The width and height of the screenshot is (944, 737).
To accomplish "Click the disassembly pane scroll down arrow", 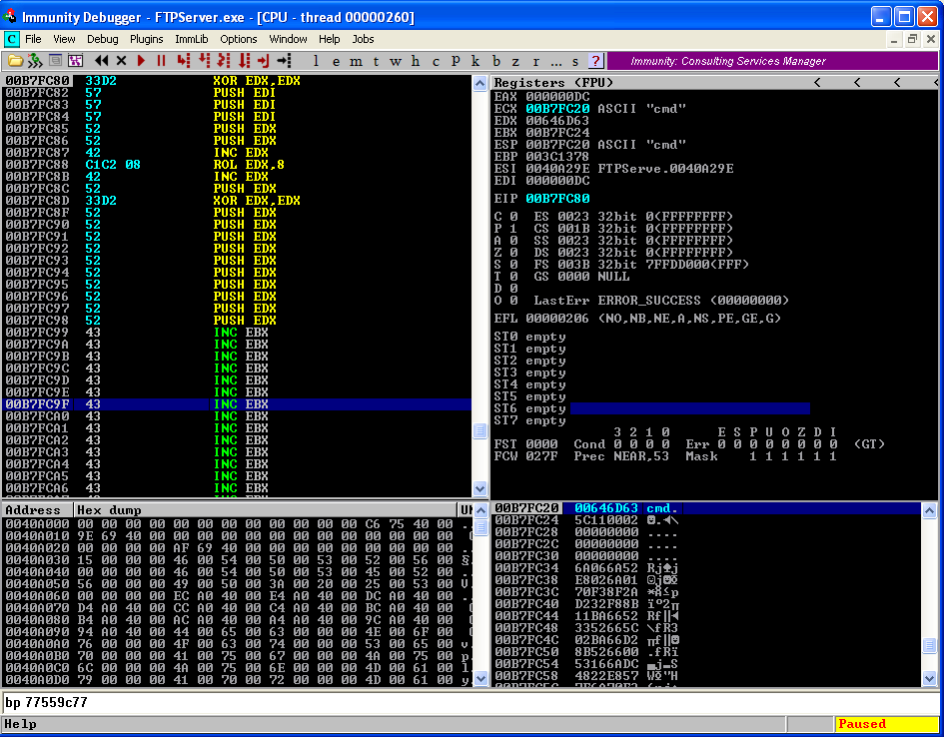I will 479,488.
